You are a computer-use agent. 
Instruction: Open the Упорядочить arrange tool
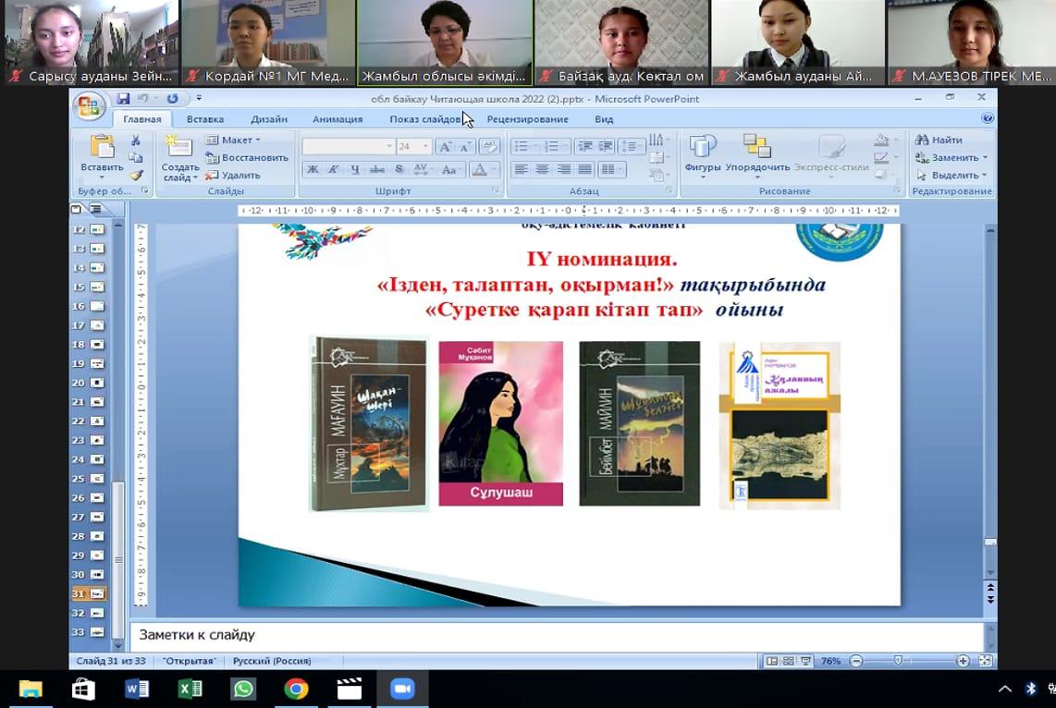tap(757, 147)
